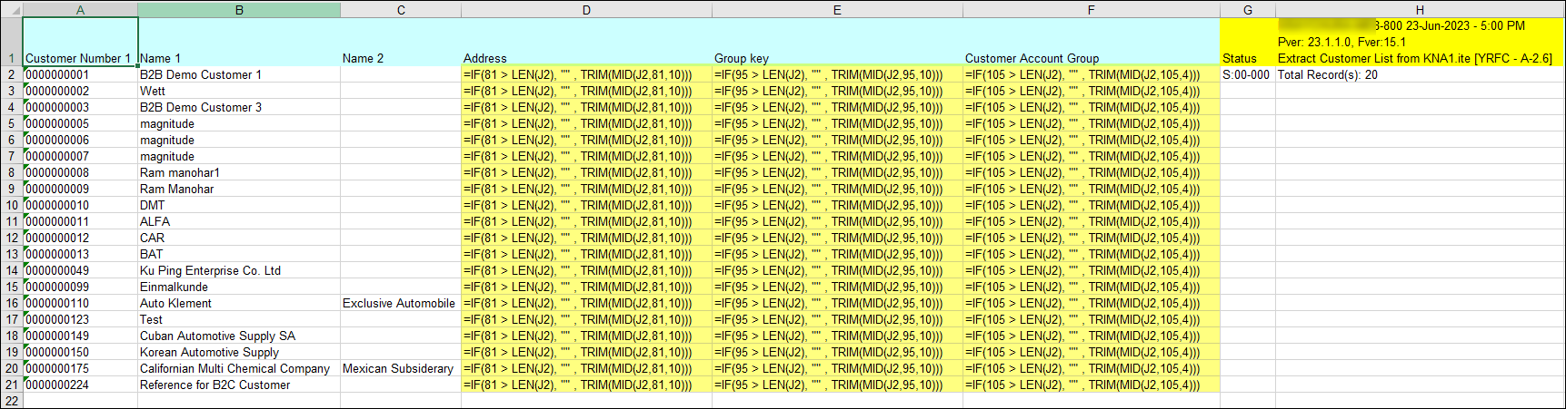The image size is (1566, 409).
Task: Select Group key formula cell in row 2
Action: point(837,74)
